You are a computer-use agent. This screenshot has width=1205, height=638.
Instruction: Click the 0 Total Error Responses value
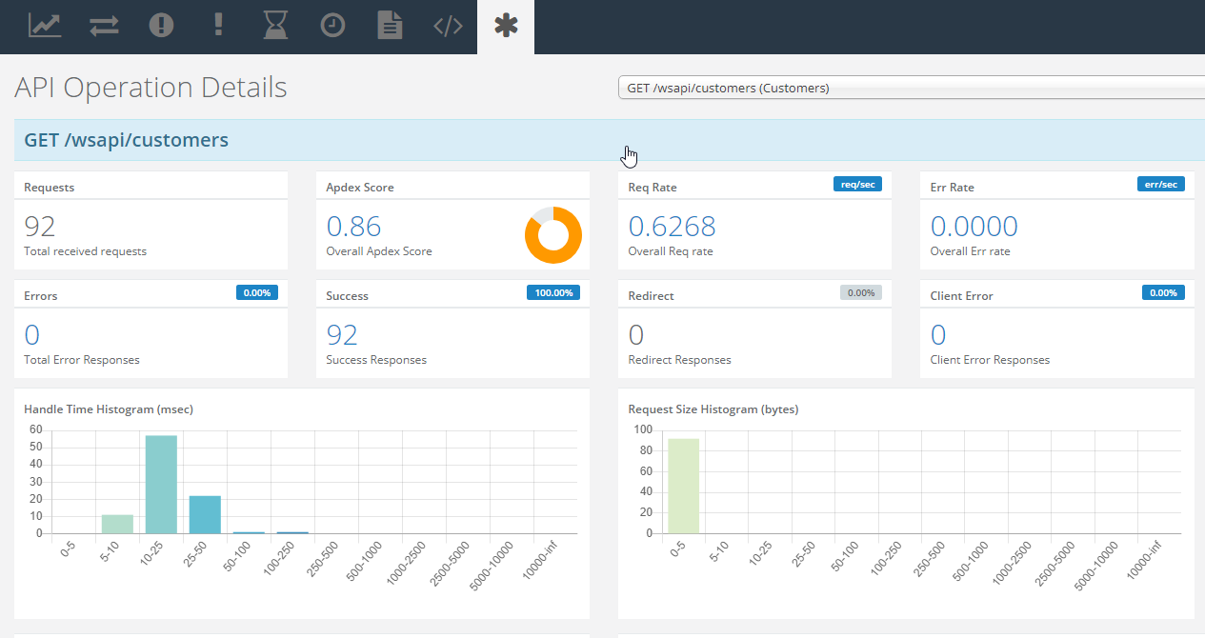[x=31, y=334]
